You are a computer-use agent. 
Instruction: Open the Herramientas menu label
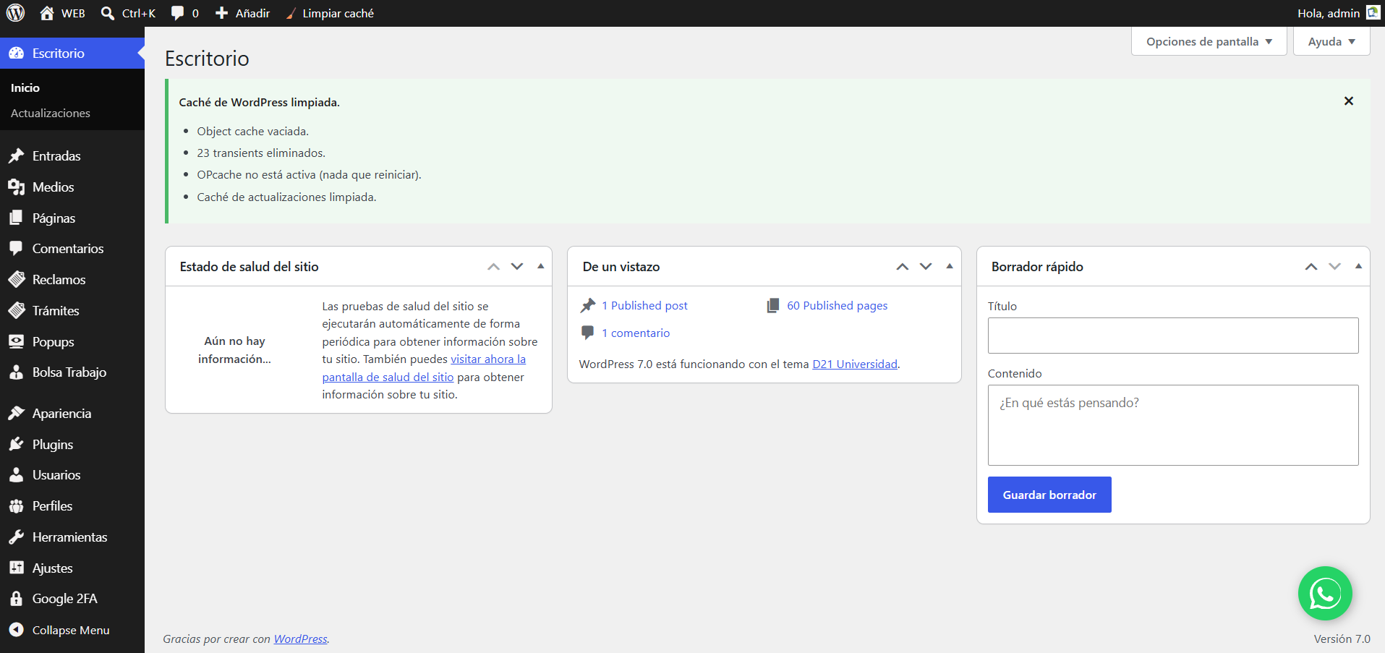69,537
